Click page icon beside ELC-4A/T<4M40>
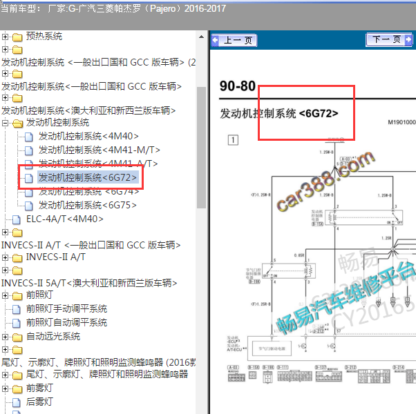 (17, 219)
